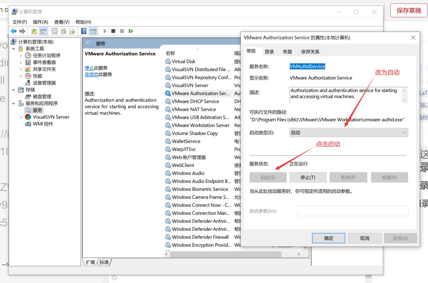Select 事件查看器 in the tree
This screenshot has height=283, width=428.
tap(44, 62)
